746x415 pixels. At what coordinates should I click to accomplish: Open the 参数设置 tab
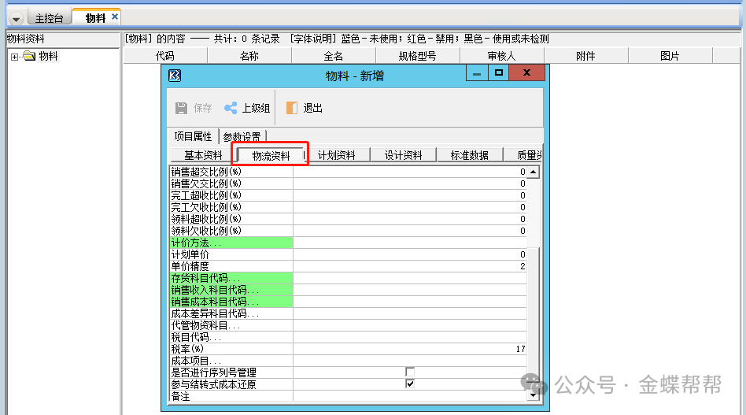[x=242, y=137]
